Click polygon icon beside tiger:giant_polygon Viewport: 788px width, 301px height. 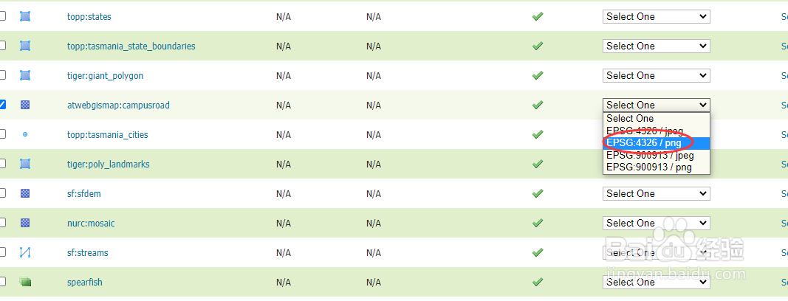click(x=25, y=75)
